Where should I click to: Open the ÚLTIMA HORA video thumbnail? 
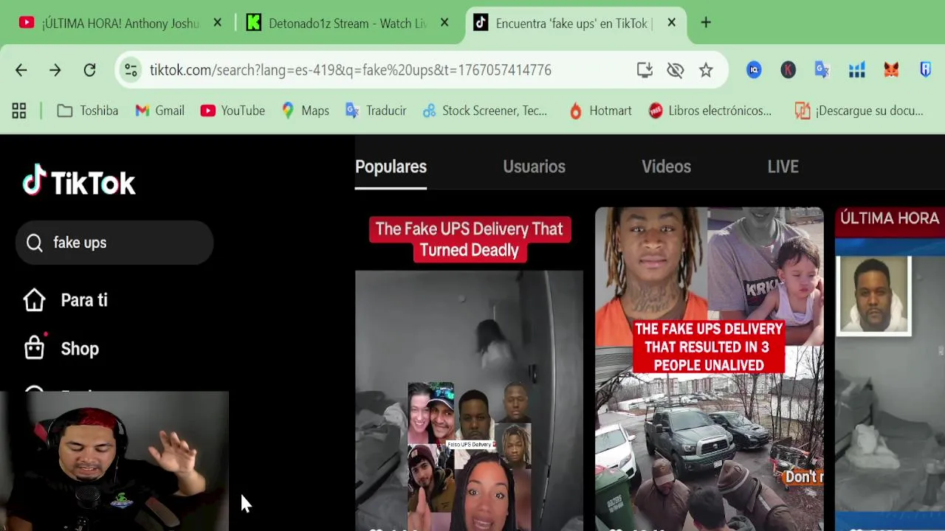(890, 369)
